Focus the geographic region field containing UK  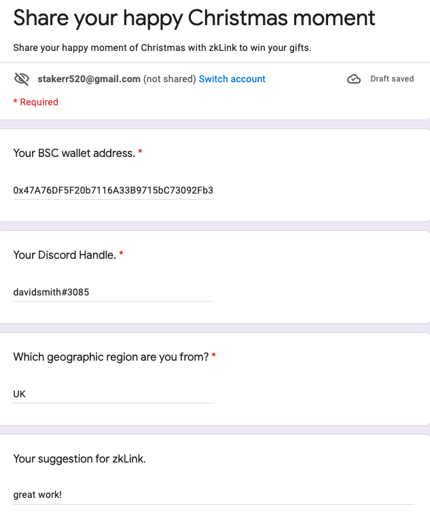tap(113, 394)
